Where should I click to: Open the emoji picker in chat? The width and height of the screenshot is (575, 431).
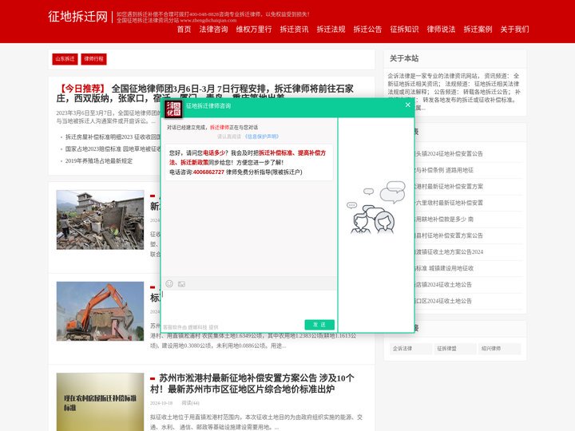pyautogui.click(x=169, y=283)
